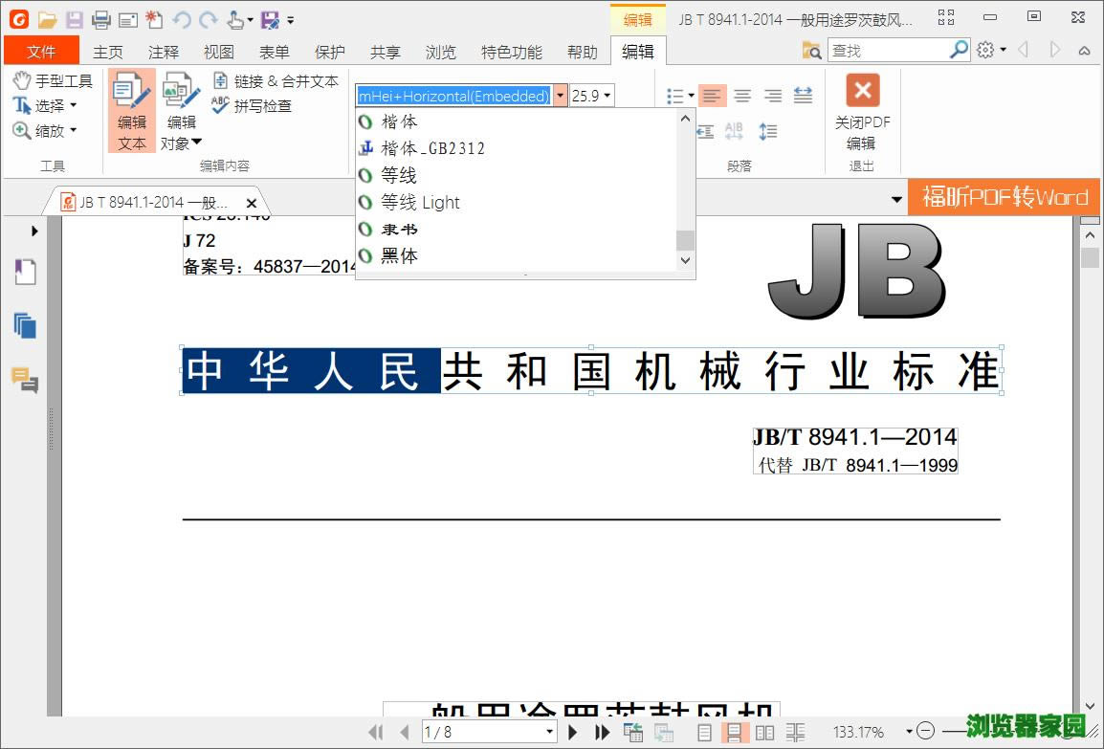The height and width of the screenshot is (749, 1104).
Task: Collapse the ribbon with the chevron icon
Action: (1084, 50)
